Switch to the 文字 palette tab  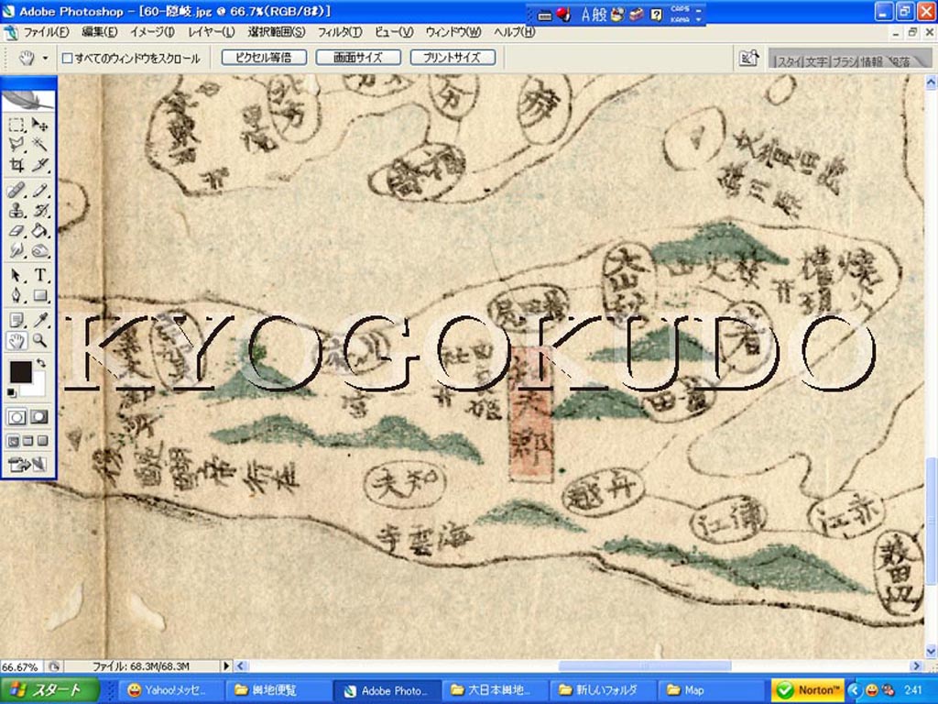(x=816, y=61)
